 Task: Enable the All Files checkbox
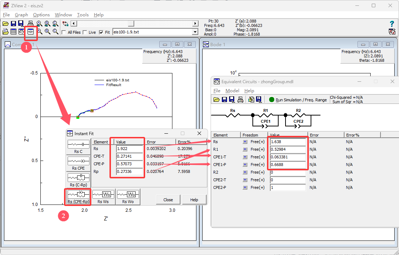pos(64,32)
